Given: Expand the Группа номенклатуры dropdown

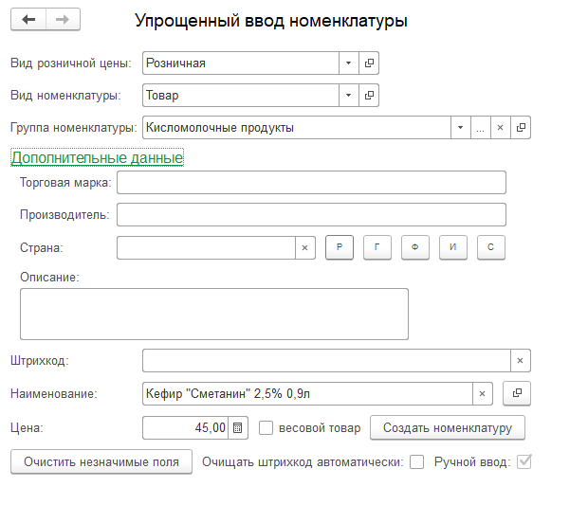Looking at the screenshot, I should click(x=460, y=128).
